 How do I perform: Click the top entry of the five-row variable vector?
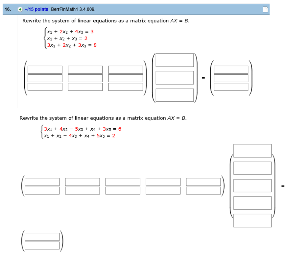coord(252,150)
